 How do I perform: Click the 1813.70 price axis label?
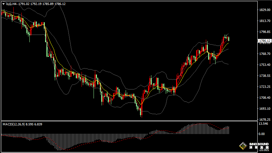pyautogui.click(x=265, y=21)
